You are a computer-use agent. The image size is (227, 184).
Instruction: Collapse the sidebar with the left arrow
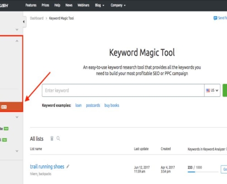pyautogui.click(x=24, y=22)
